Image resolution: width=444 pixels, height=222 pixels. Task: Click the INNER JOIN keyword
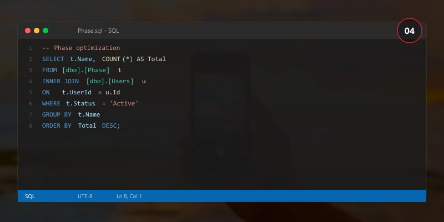pyautogui.click(x=60, y=81)
